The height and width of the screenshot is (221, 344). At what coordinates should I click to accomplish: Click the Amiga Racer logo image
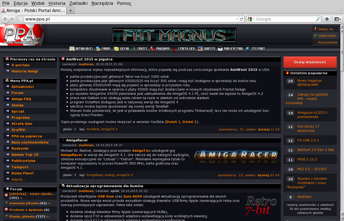pos(236,157)
